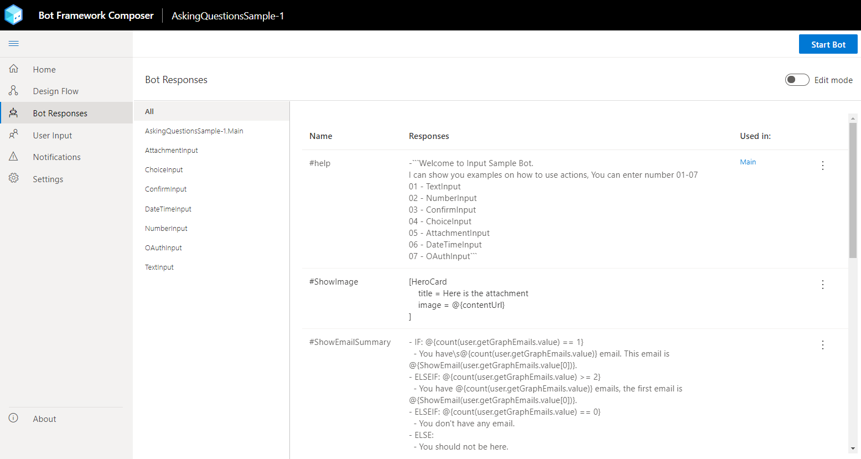Click the Design Flow graph icon
The image size is (861, 459).
coord(14,90)
